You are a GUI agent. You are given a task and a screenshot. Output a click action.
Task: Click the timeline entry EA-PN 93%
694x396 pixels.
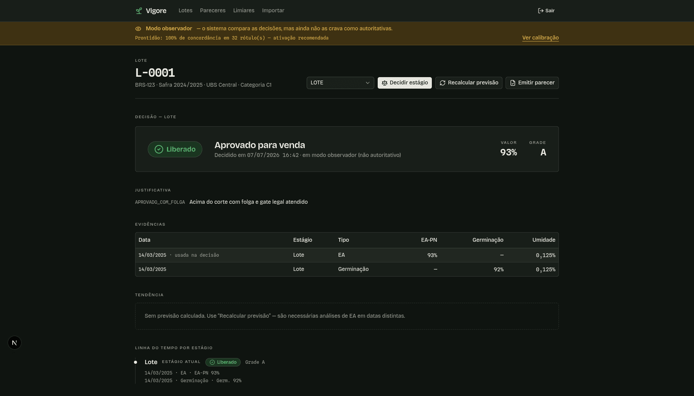(182, 373)
